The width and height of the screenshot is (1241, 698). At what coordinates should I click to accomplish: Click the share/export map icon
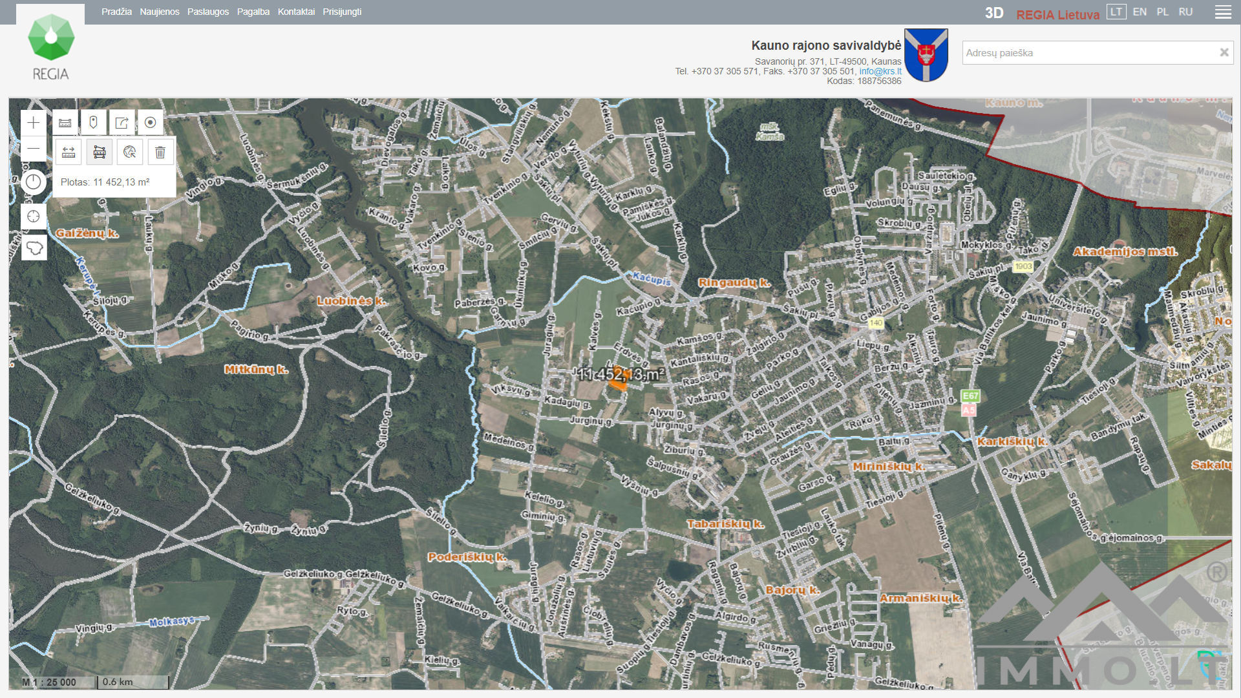click(x=122, y=123)
